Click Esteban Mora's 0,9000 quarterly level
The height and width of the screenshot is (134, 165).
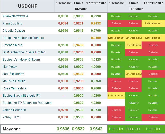96,45
